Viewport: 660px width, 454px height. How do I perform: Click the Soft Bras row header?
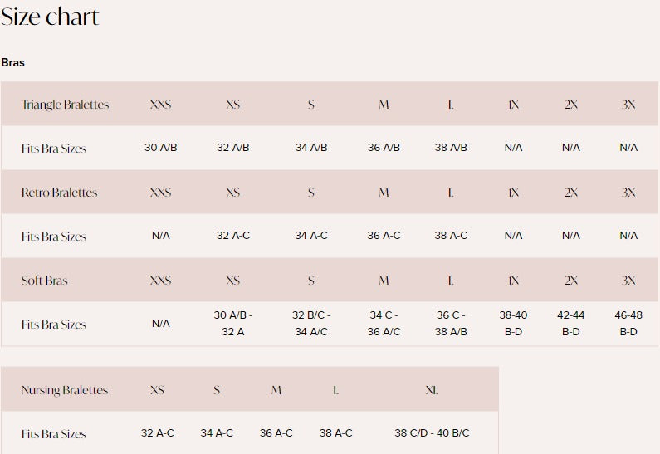coord(45,281)
